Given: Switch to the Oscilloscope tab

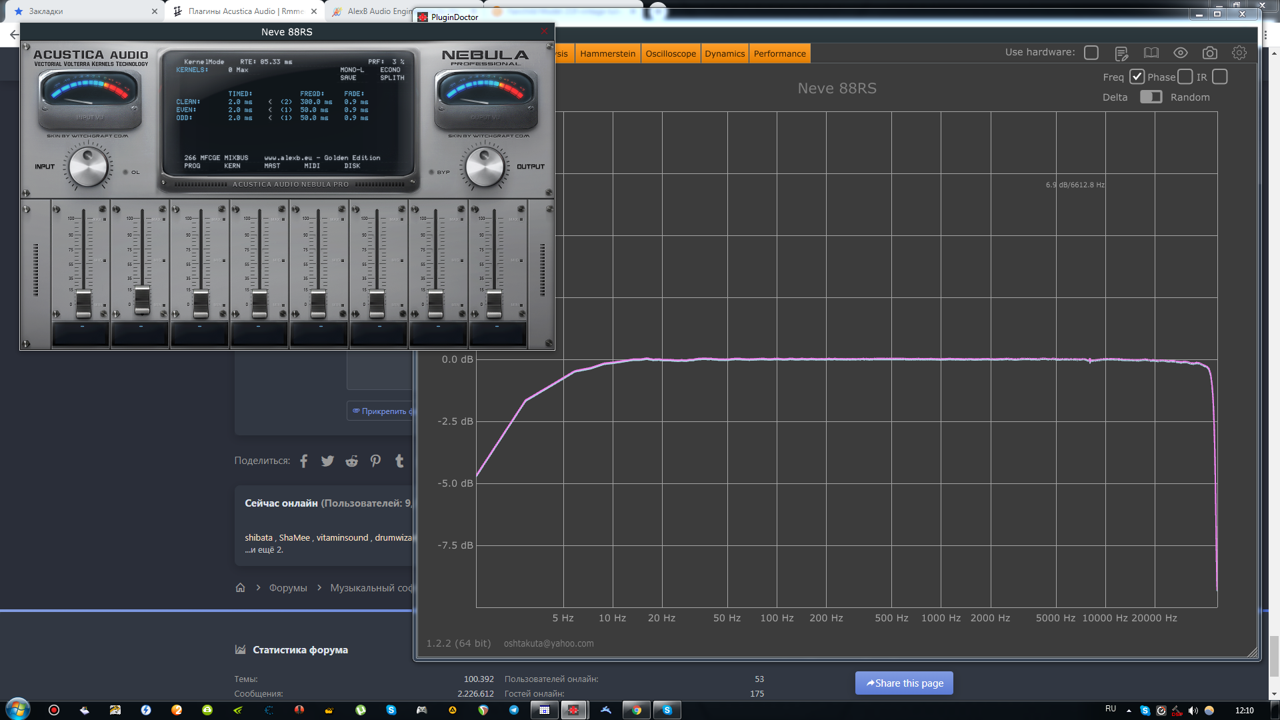Looking at the screenshot, I should [670, 54].
